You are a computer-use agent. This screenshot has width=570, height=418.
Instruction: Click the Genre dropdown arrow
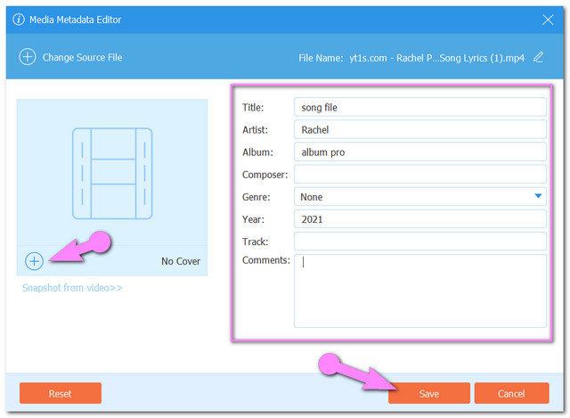538,197
